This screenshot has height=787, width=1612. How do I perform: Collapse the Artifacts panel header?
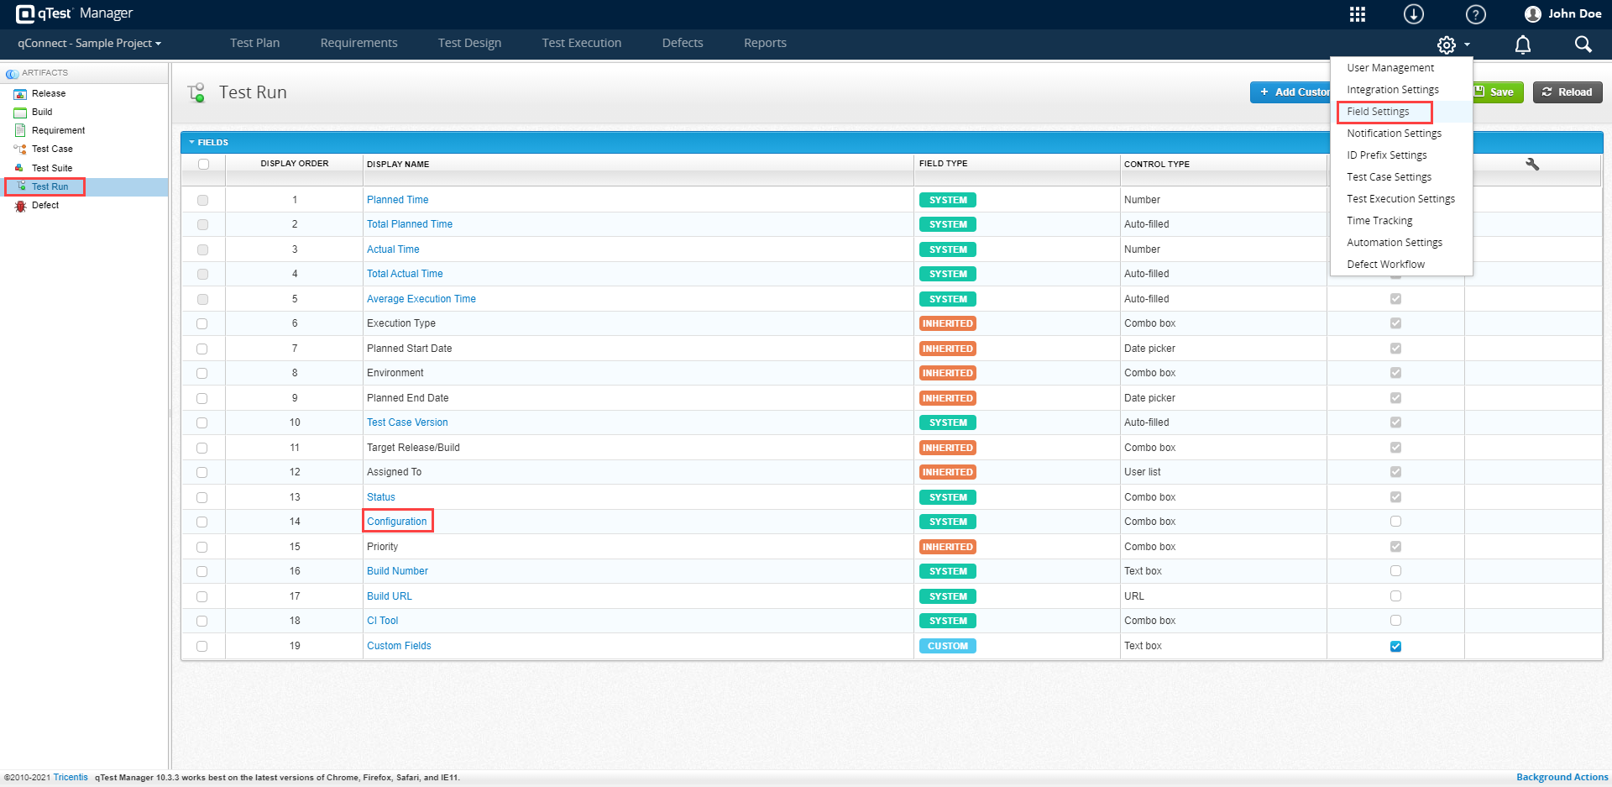coord(44,73)
